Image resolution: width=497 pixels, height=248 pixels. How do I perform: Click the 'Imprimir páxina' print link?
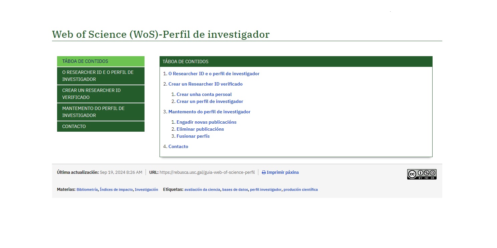tap(282, 172)
